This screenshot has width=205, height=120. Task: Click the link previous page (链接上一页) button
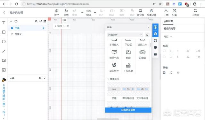point(62,26)
